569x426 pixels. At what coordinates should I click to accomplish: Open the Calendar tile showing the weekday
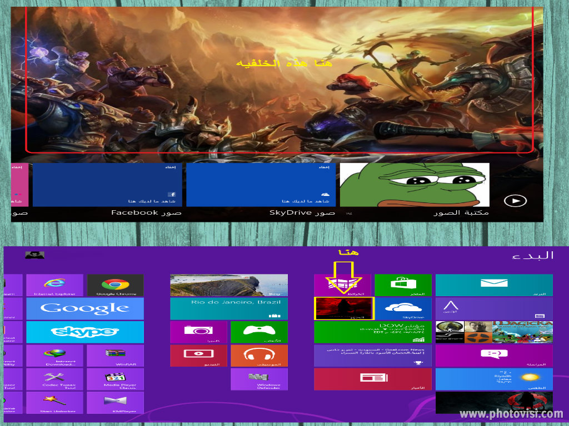point(494,308)
